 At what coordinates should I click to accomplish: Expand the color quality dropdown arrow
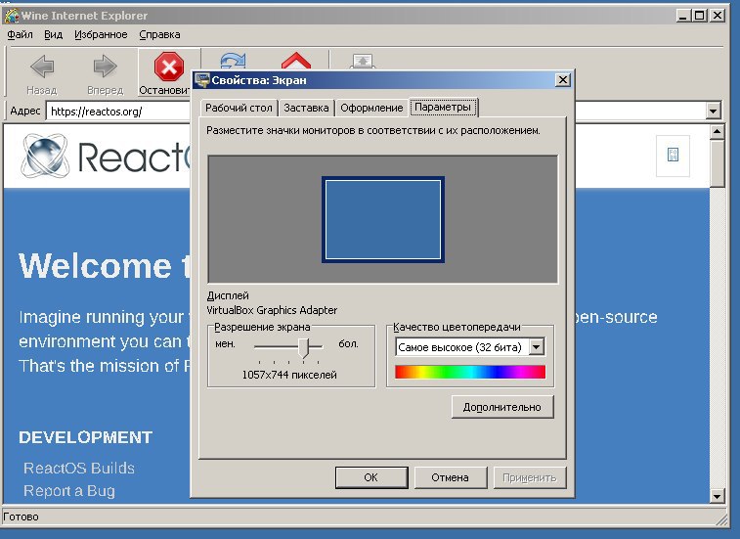pyautogui.click(x=536, y=347)
